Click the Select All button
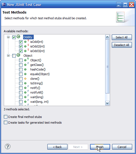The width and height of the screenshot is (136, 154). (122, 37)
